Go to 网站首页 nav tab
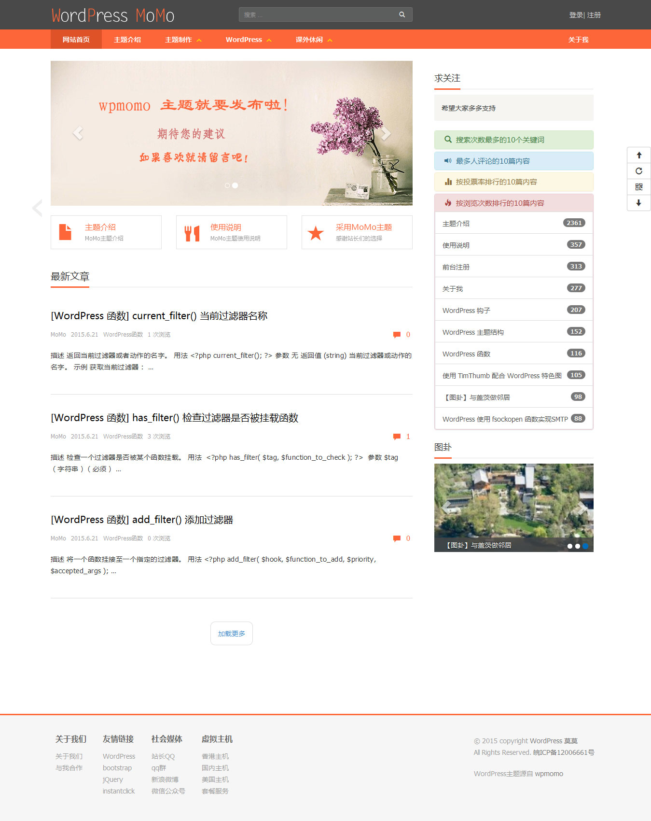The image size is (651, 821). 76,40
